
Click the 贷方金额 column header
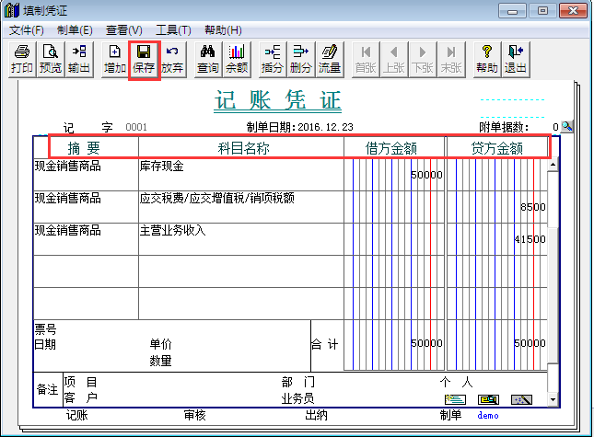pyautogui.click(x=497, y=148)
